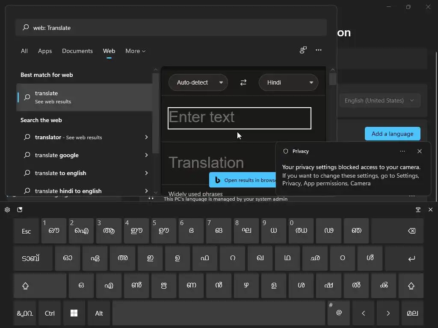Screen dimensions: 438x328
Task: Tap the left arrow key
Action: [x=364, y=313]
